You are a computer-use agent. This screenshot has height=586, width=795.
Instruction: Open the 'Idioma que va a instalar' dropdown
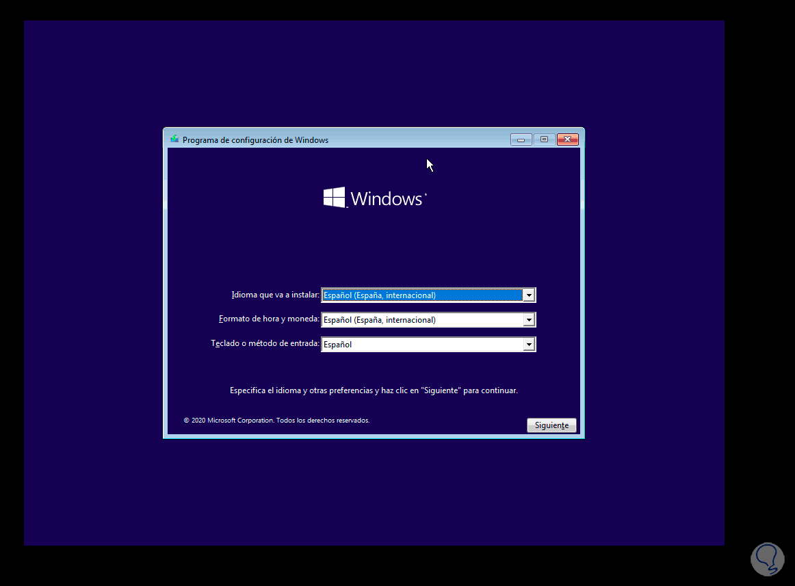click(530, 295)
